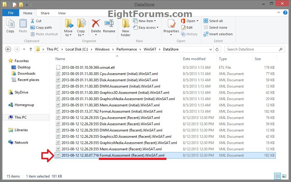Open the Help question mark icon
This screenshot has height=182, width=291.
click(x=285, y=13)
